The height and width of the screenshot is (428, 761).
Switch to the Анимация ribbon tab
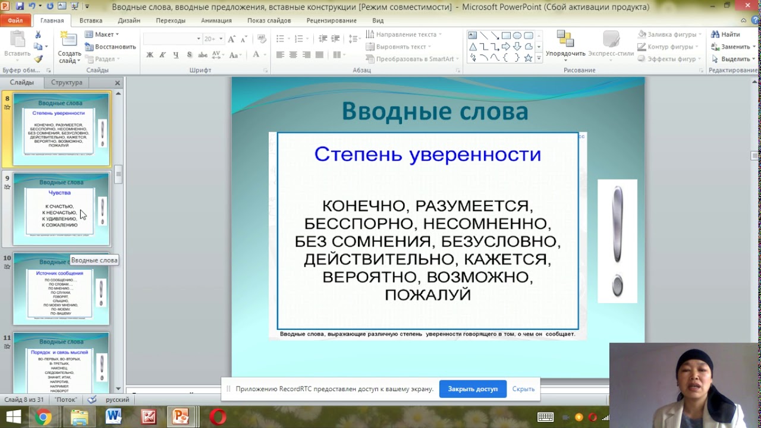tap(216, 20)
